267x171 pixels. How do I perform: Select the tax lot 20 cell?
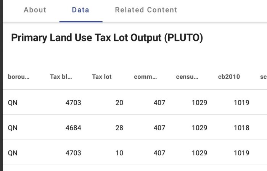tap(119, 103)
